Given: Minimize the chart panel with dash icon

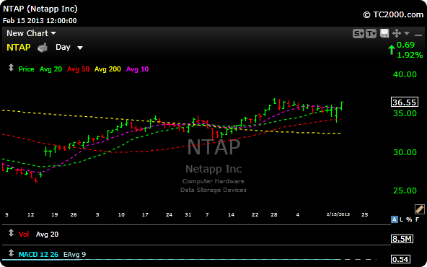Looking at the screenshot, I should pos(418,35).
